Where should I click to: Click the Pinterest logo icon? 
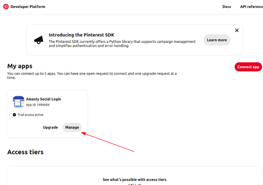coord(6,7)
